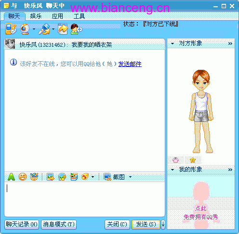Open the 截图 options dropdown arrow
Screen dimensions: 239x234
(130, 177)
